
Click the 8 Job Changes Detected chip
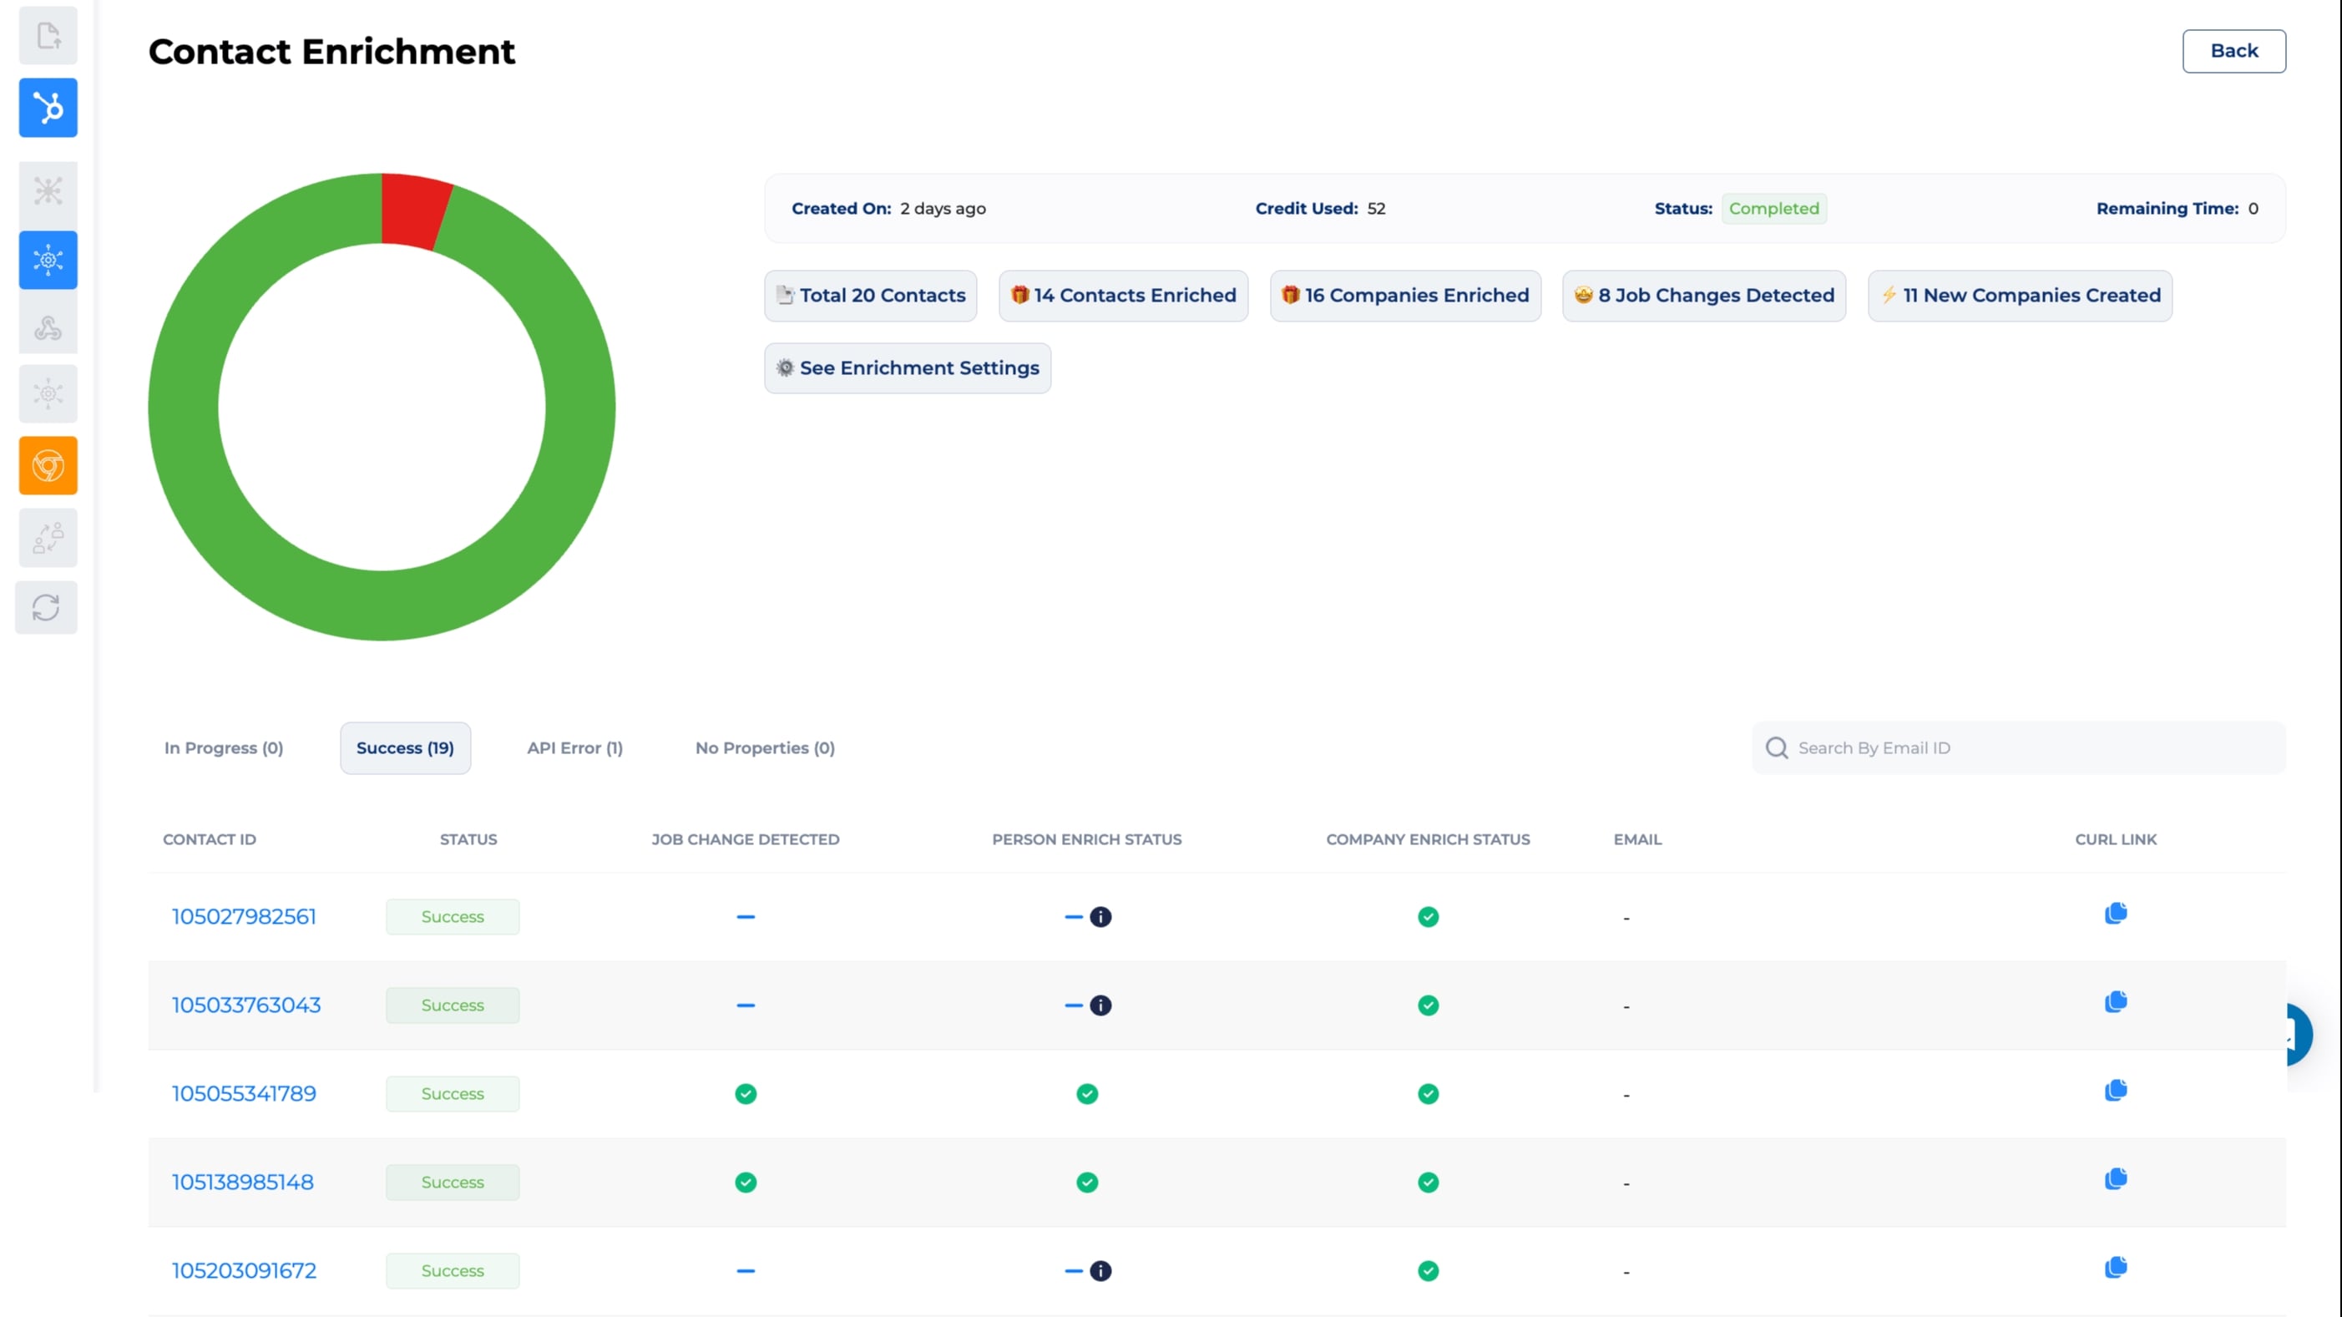point(1704,296)
